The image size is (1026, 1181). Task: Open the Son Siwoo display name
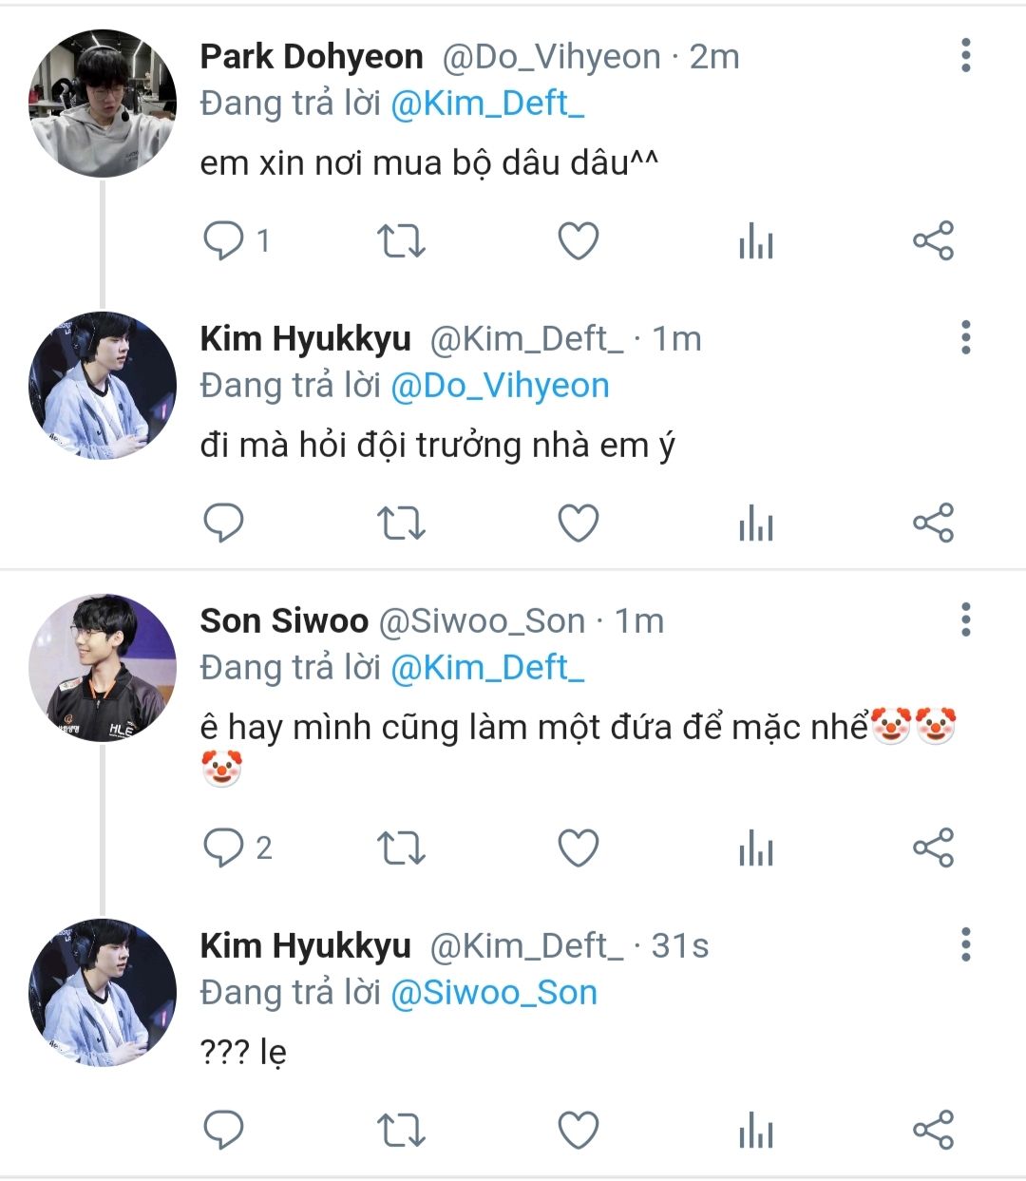[283, 621]
